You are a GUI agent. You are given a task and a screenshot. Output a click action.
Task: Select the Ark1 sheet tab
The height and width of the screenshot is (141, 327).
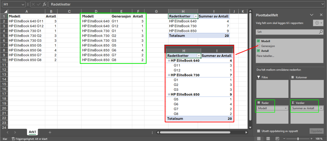point(32,132)
